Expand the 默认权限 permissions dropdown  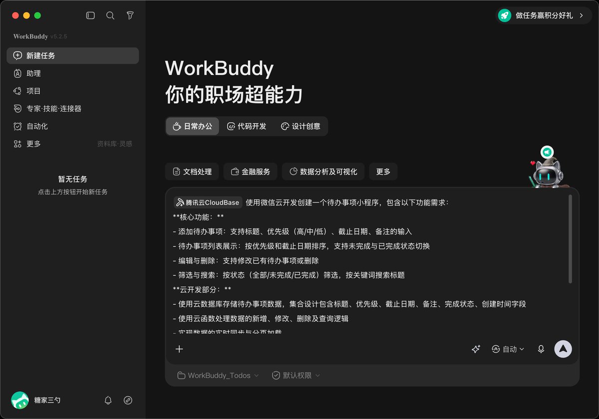[x=296, y=375]
